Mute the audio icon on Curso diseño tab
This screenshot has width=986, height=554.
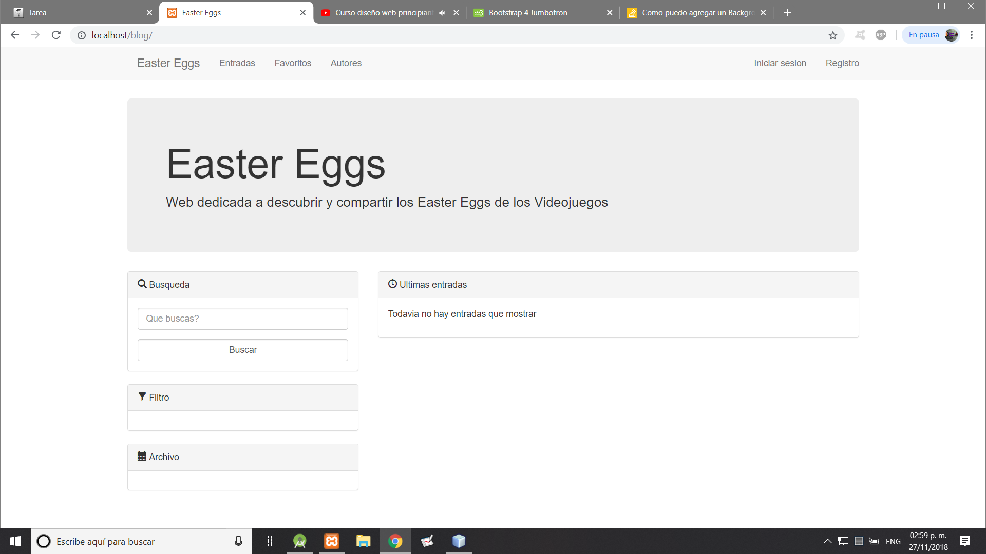442,13
